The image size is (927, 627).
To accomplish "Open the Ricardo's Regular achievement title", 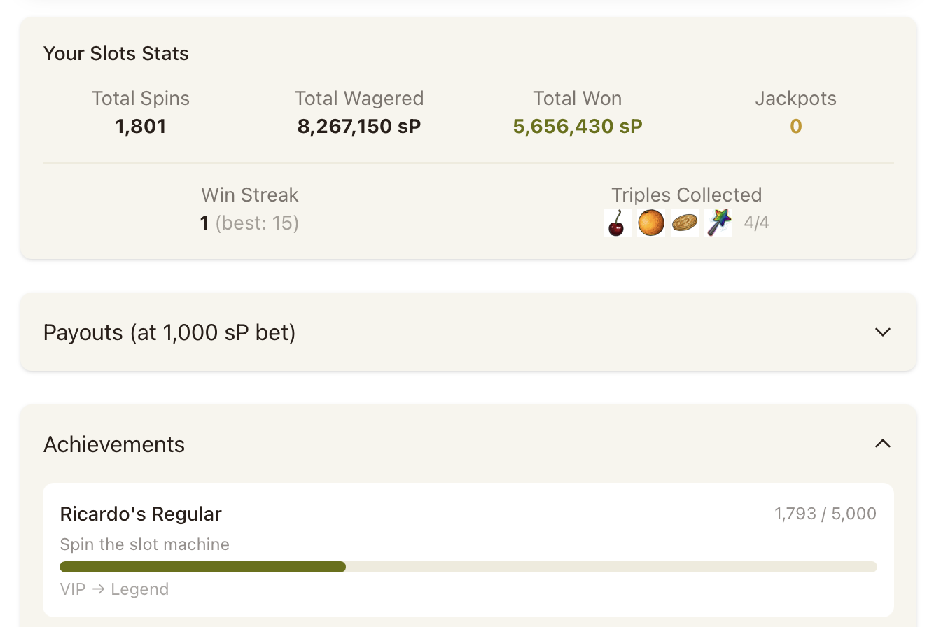I will [141, 514].
